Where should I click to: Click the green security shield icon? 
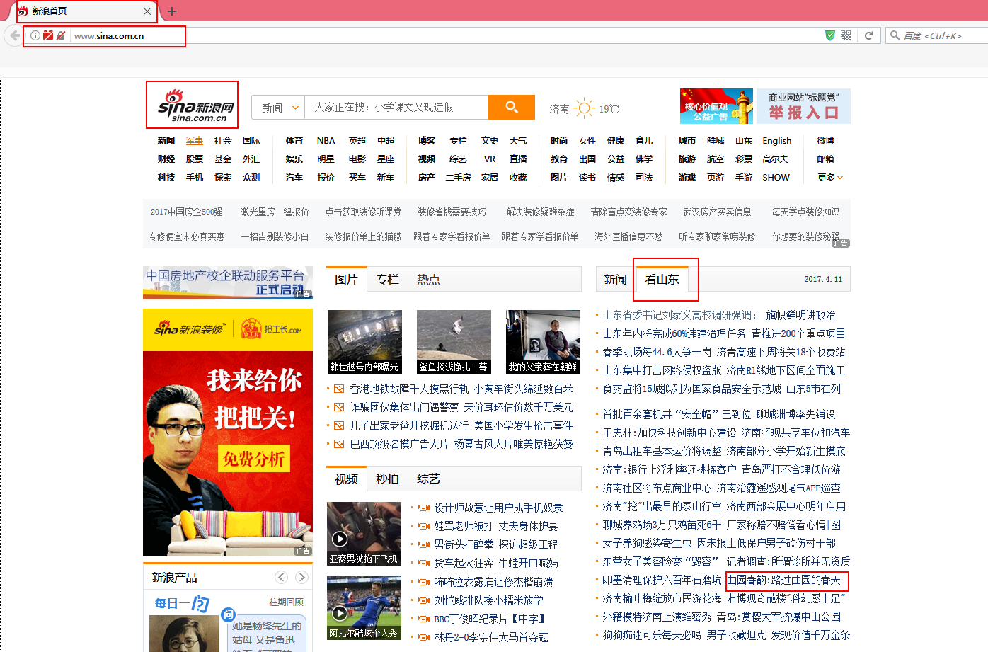[830, 35]
